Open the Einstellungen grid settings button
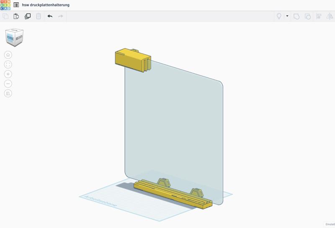Viewport: 335px width, 228px height. coord(330,224)
